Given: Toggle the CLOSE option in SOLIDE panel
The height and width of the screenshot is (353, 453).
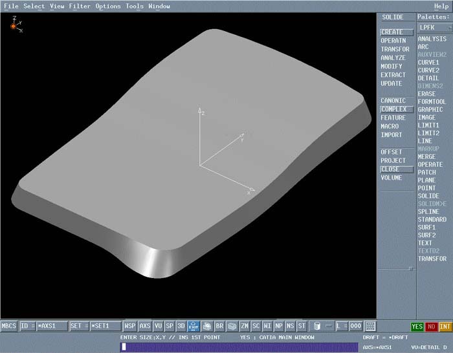Looking at the screenshot, I should pos(390,169).
